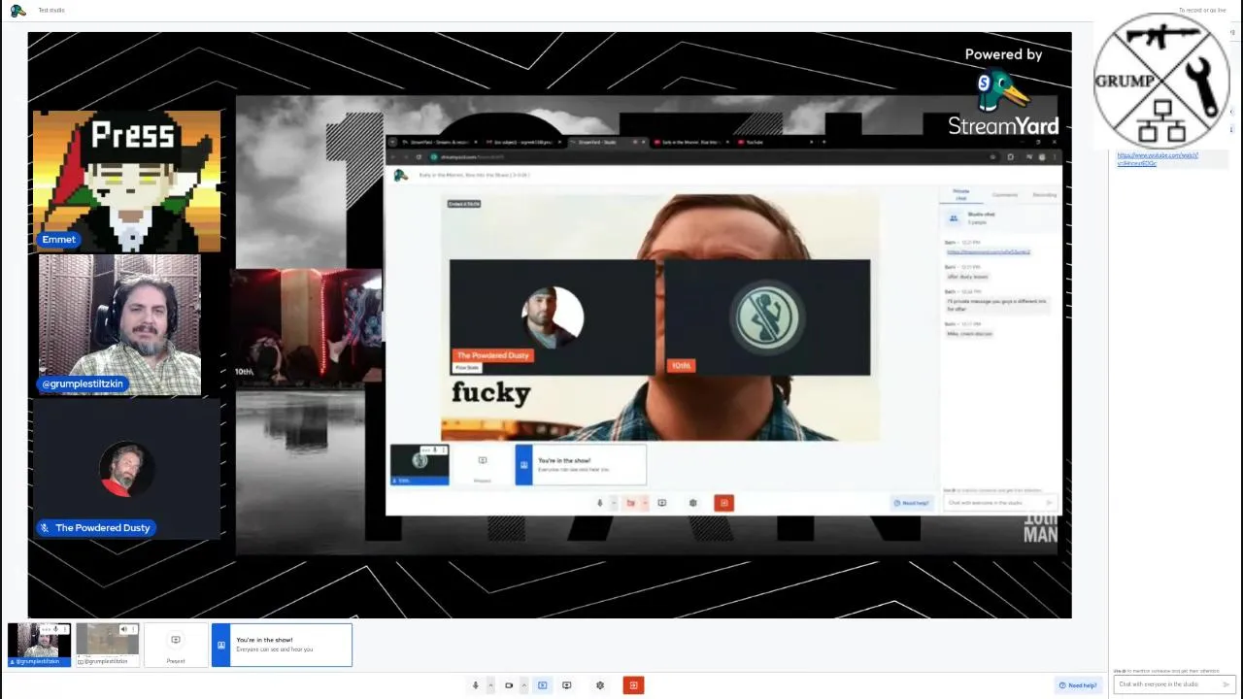1243x699 pixels.
Task: Click the present icon in the bottom toolbar
Action: (566, 685)
